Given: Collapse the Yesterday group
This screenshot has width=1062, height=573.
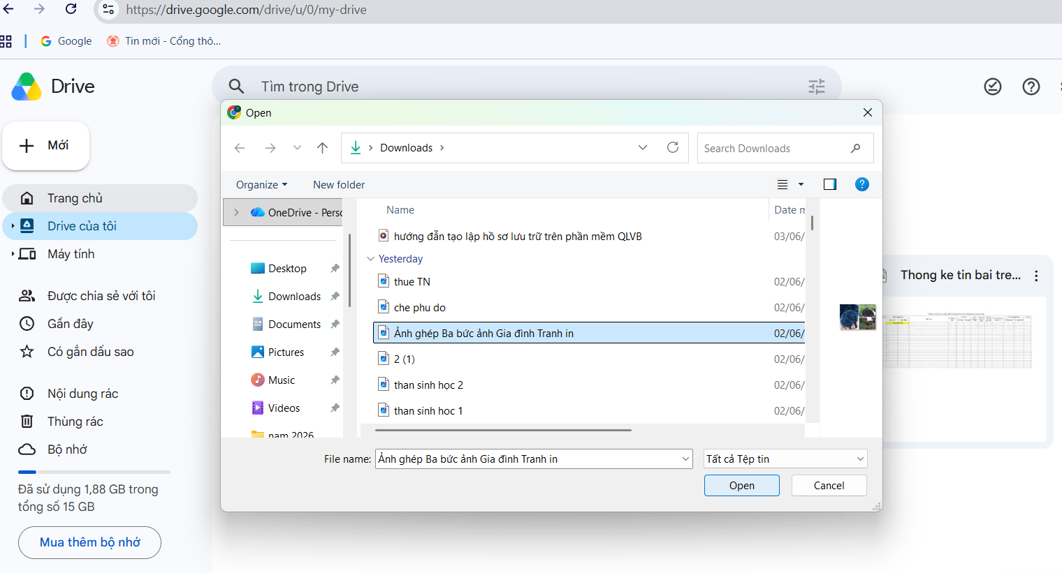Looking at the screenshot, I should [370, 259].
